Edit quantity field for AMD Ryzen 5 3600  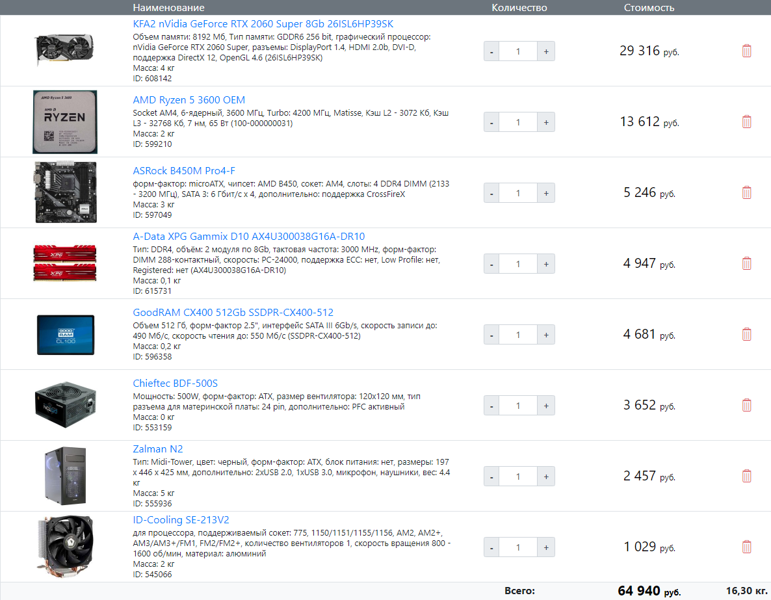coord(517,122)
